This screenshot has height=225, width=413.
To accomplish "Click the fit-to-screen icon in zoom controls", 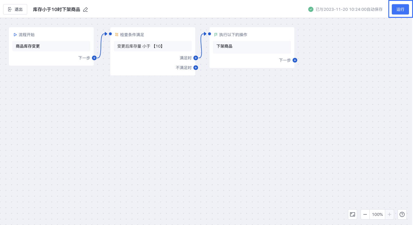I will [353, 214].
